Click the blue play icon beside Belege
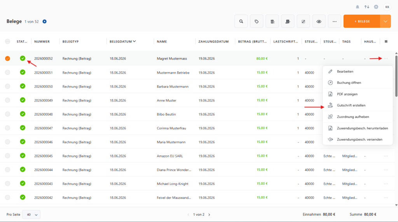Image resolution: width=398 pixels, height=222 pixels. [44, 21]
